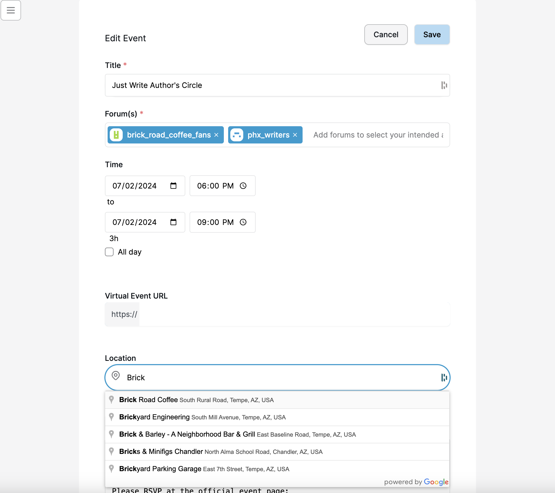Click the start time clock icon
The height and width of the screenshot is (493, 555).
[243, 186]
